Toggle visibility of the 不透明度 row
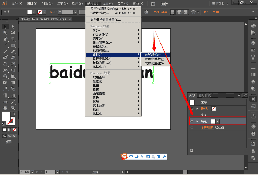Viewport: 258px width, 175px height. (192, 128)
